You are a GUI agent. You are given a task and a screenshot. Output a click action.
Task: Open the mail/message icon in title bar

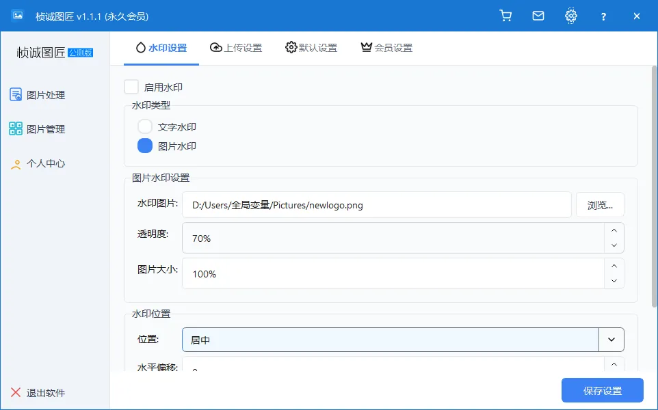pos(538,15)
